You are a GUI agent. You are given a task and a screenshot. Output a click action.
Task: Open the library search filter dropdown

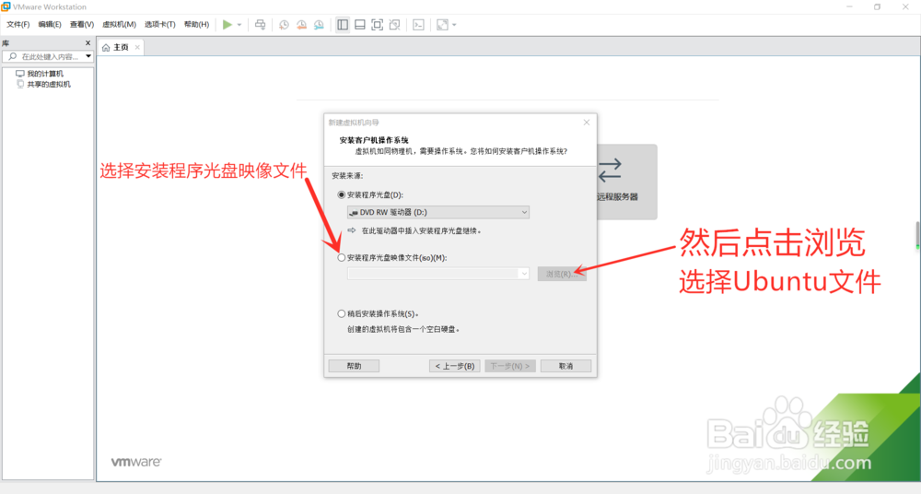coord(88,56)
